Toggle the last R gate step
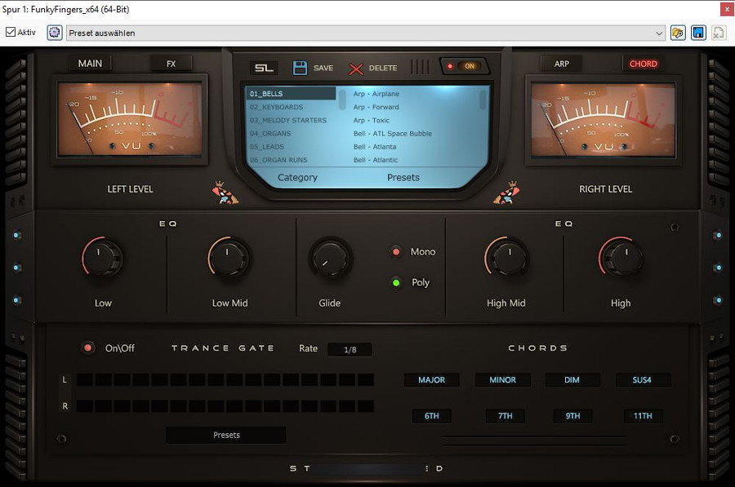Viewport: 735px width, 487px height. 366,406
